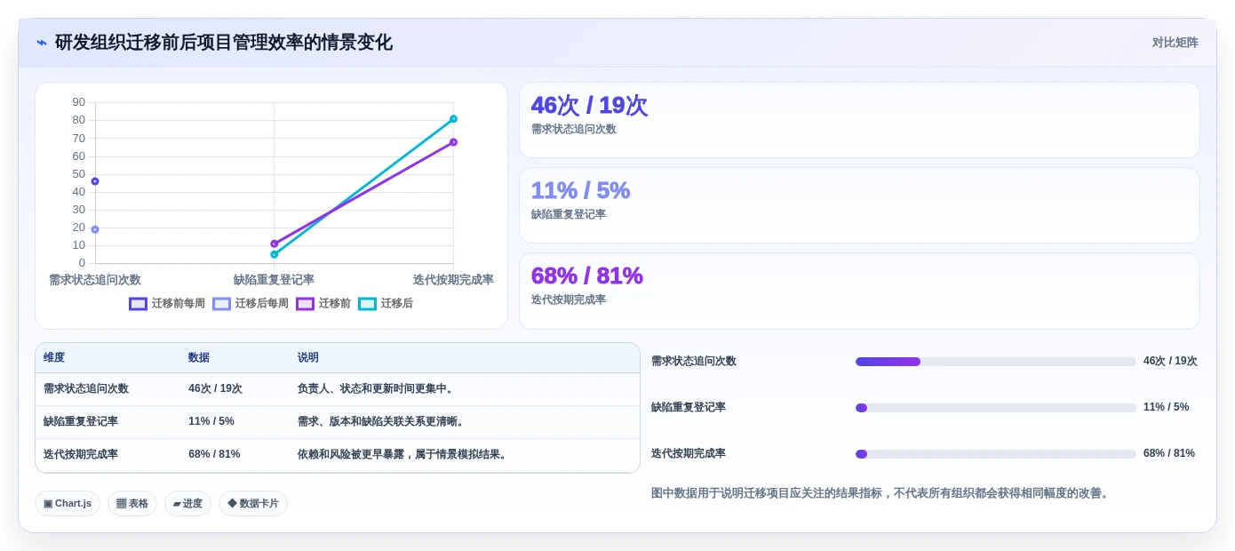Select the 11% / 5% data card
The image size is (1235, 551).
coord(859,205)
